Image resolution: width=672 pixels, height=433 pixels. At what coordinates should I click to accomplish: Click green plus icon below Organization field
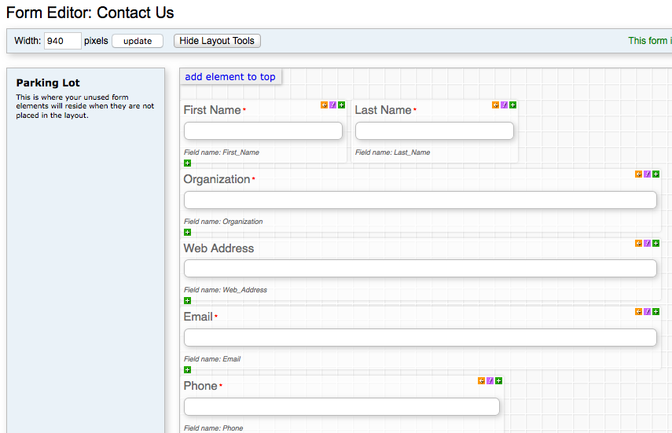[187, 233]
